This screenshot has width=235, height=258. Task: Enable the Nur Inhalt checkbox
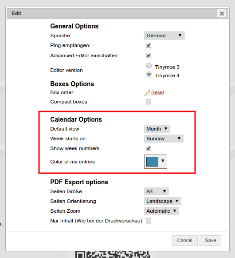(149, 221)
